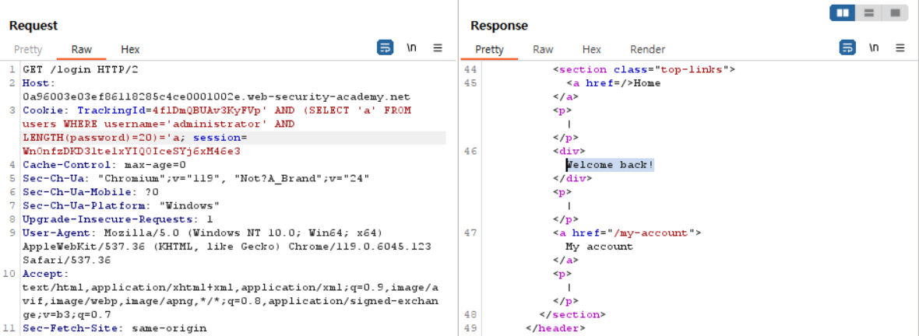Toggle non-printable \n characters in Request panel

point(411,48)
